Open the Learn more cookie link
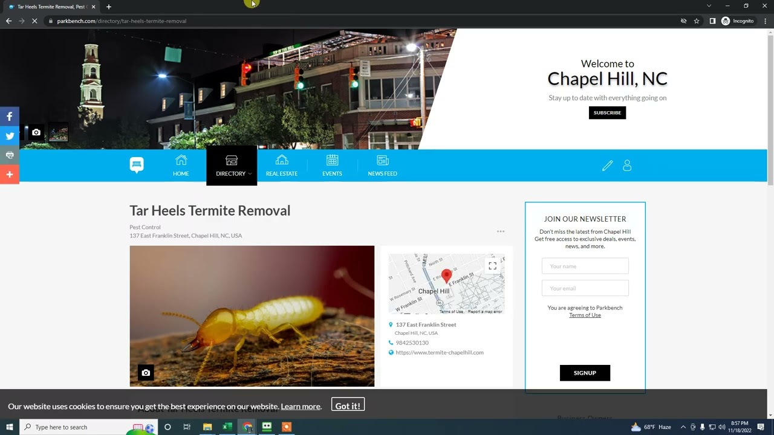 coord(301,407)
